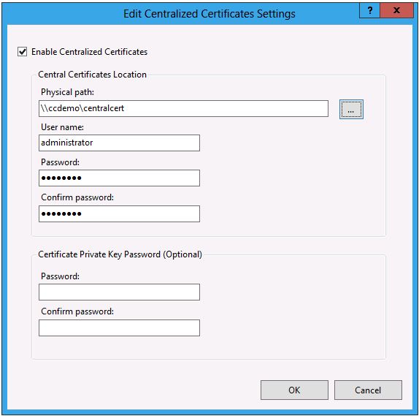The height and width of the screenshot is (416, 419).
Task: Close the dialog using the red X
Action: click(x=397, y=11)
